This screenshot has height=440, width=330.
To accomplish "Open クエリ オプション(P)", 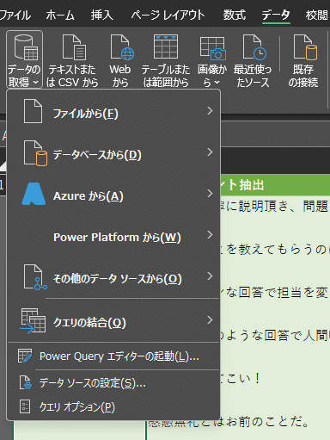I will [113, 406].
